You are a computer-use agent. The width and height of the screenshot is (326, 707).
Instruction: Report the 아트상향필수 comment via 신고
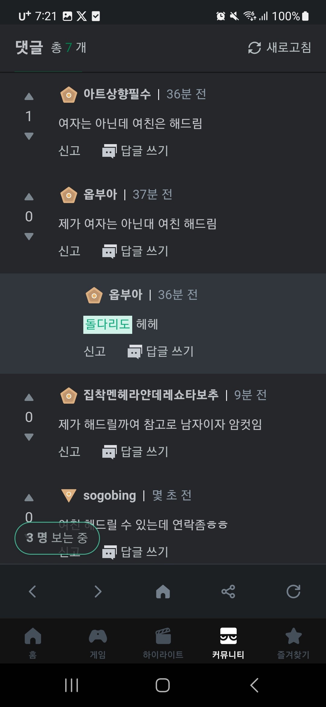[69, 150]
